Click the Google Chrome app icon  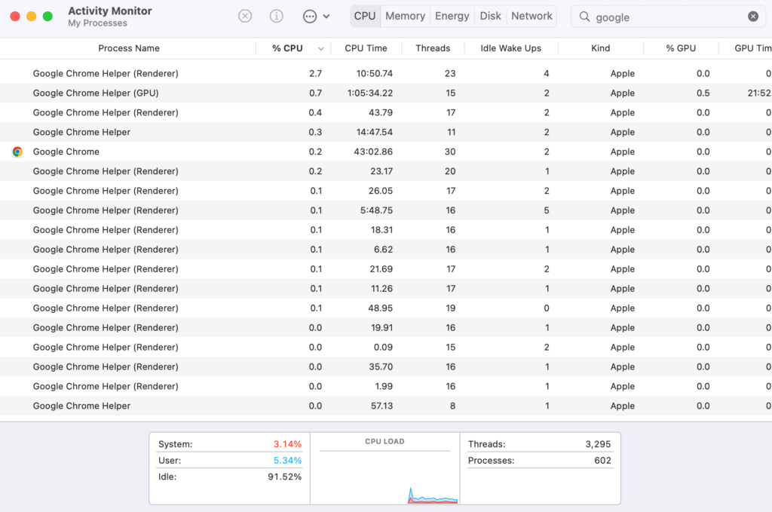point(17,152)
